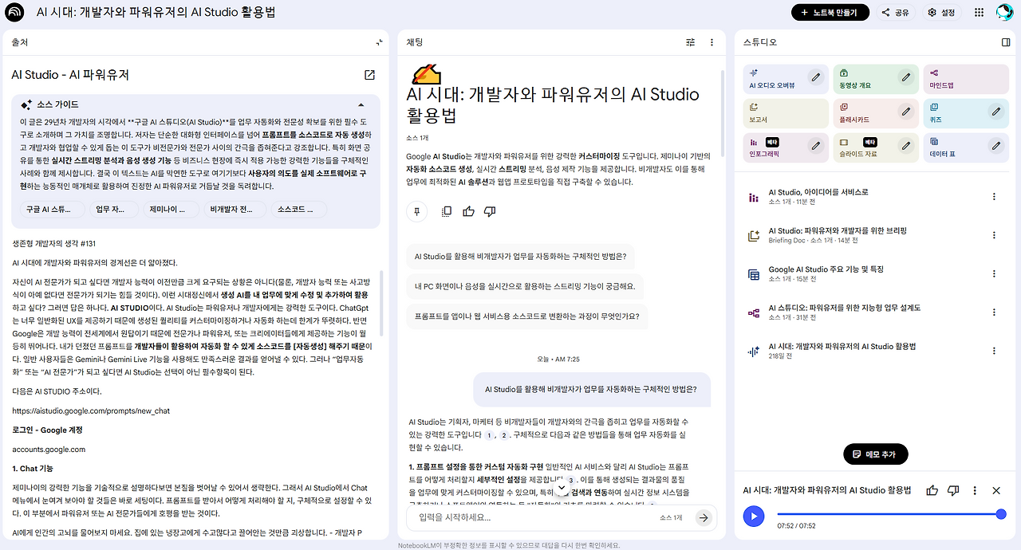Generate a 보고서 report
The height and width of the screenshot is (550, 1021).
(785, 112)
